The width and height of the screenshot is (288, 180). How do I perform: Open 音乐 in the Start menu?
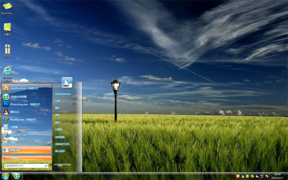click(x=58, y=115)
